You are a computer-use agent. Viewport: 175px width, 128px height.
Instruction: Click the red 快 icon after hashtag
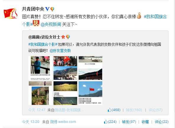coord(36,23)
